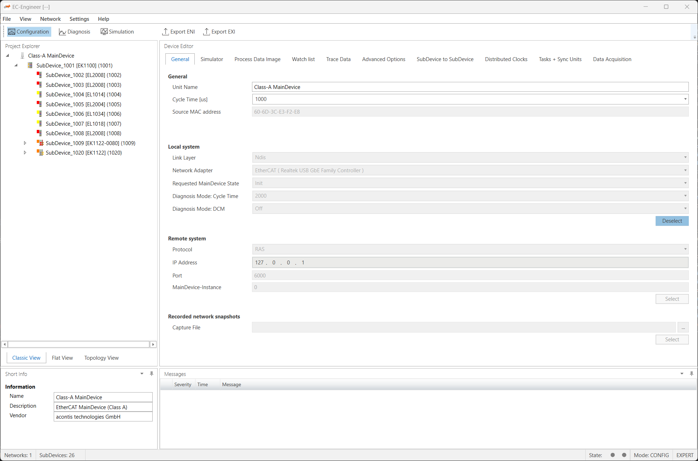Click the Unit Name input field
Viewport: 698px width, 461px height.
[x=470, y=87]
